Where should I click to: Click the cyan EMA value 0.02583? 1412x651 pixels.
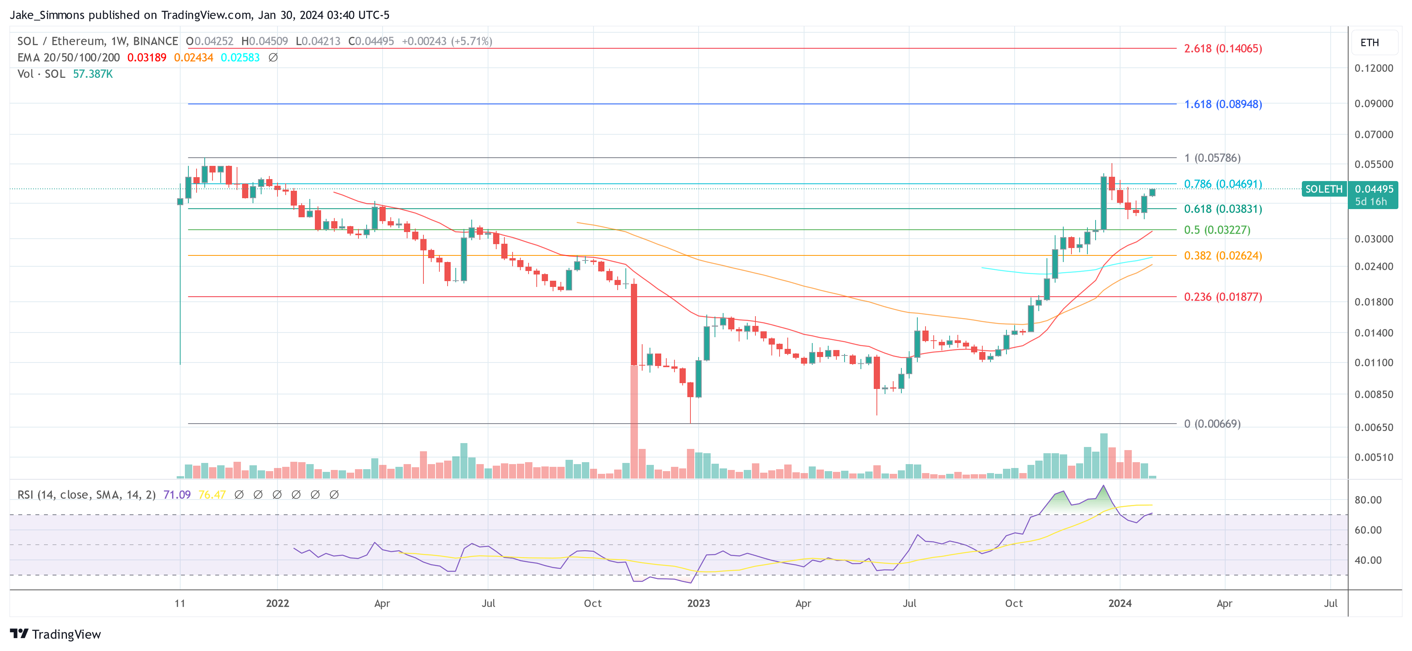click(240, 58)
